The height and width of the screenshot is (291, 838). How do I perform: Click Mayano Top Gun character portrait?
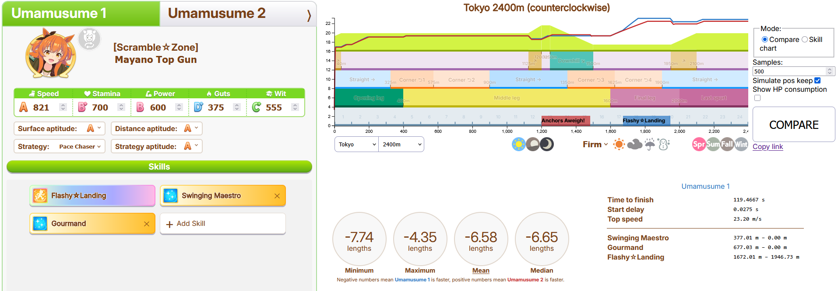point(51,53)
